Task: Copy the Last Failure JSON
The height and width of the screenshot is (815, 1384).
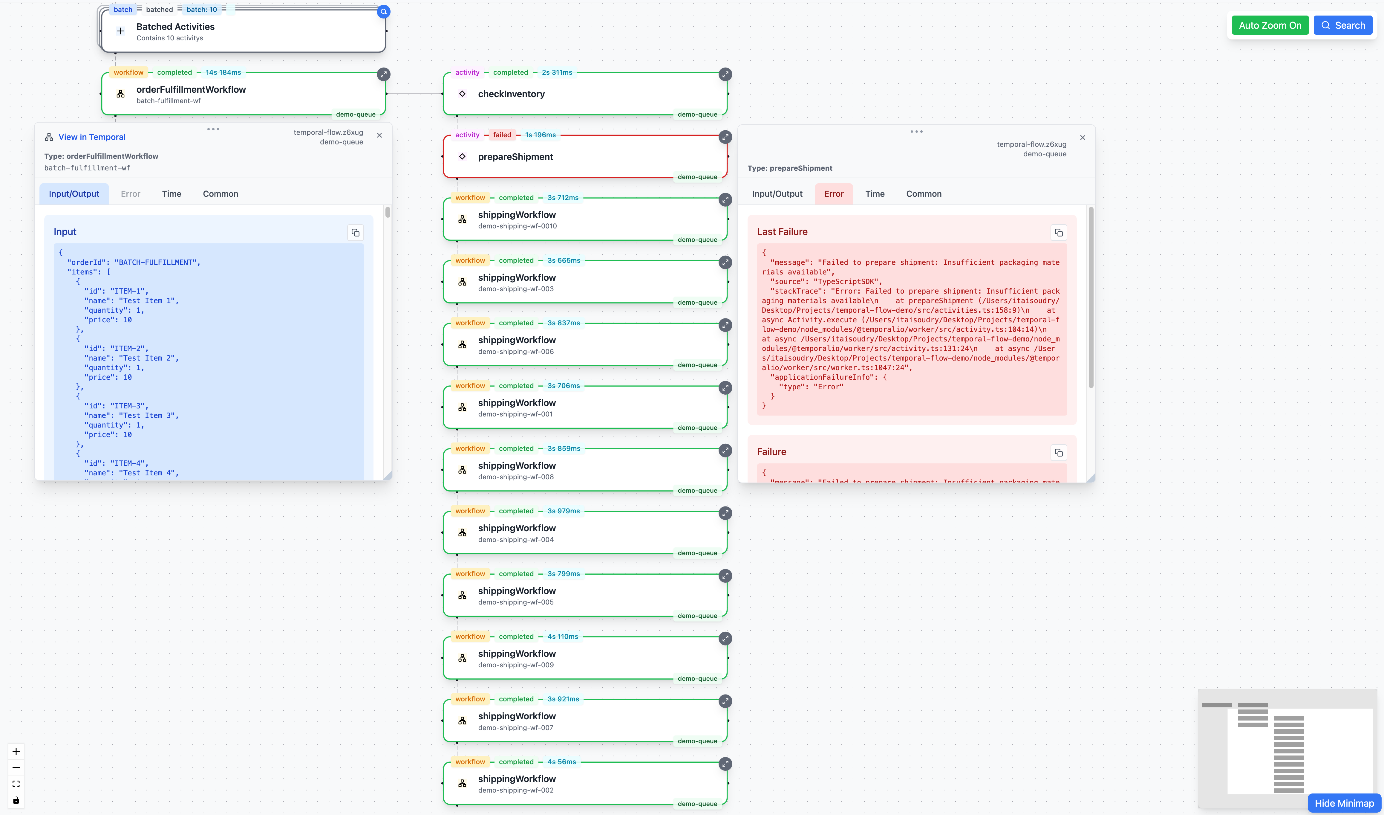Action: (1058, 233)
